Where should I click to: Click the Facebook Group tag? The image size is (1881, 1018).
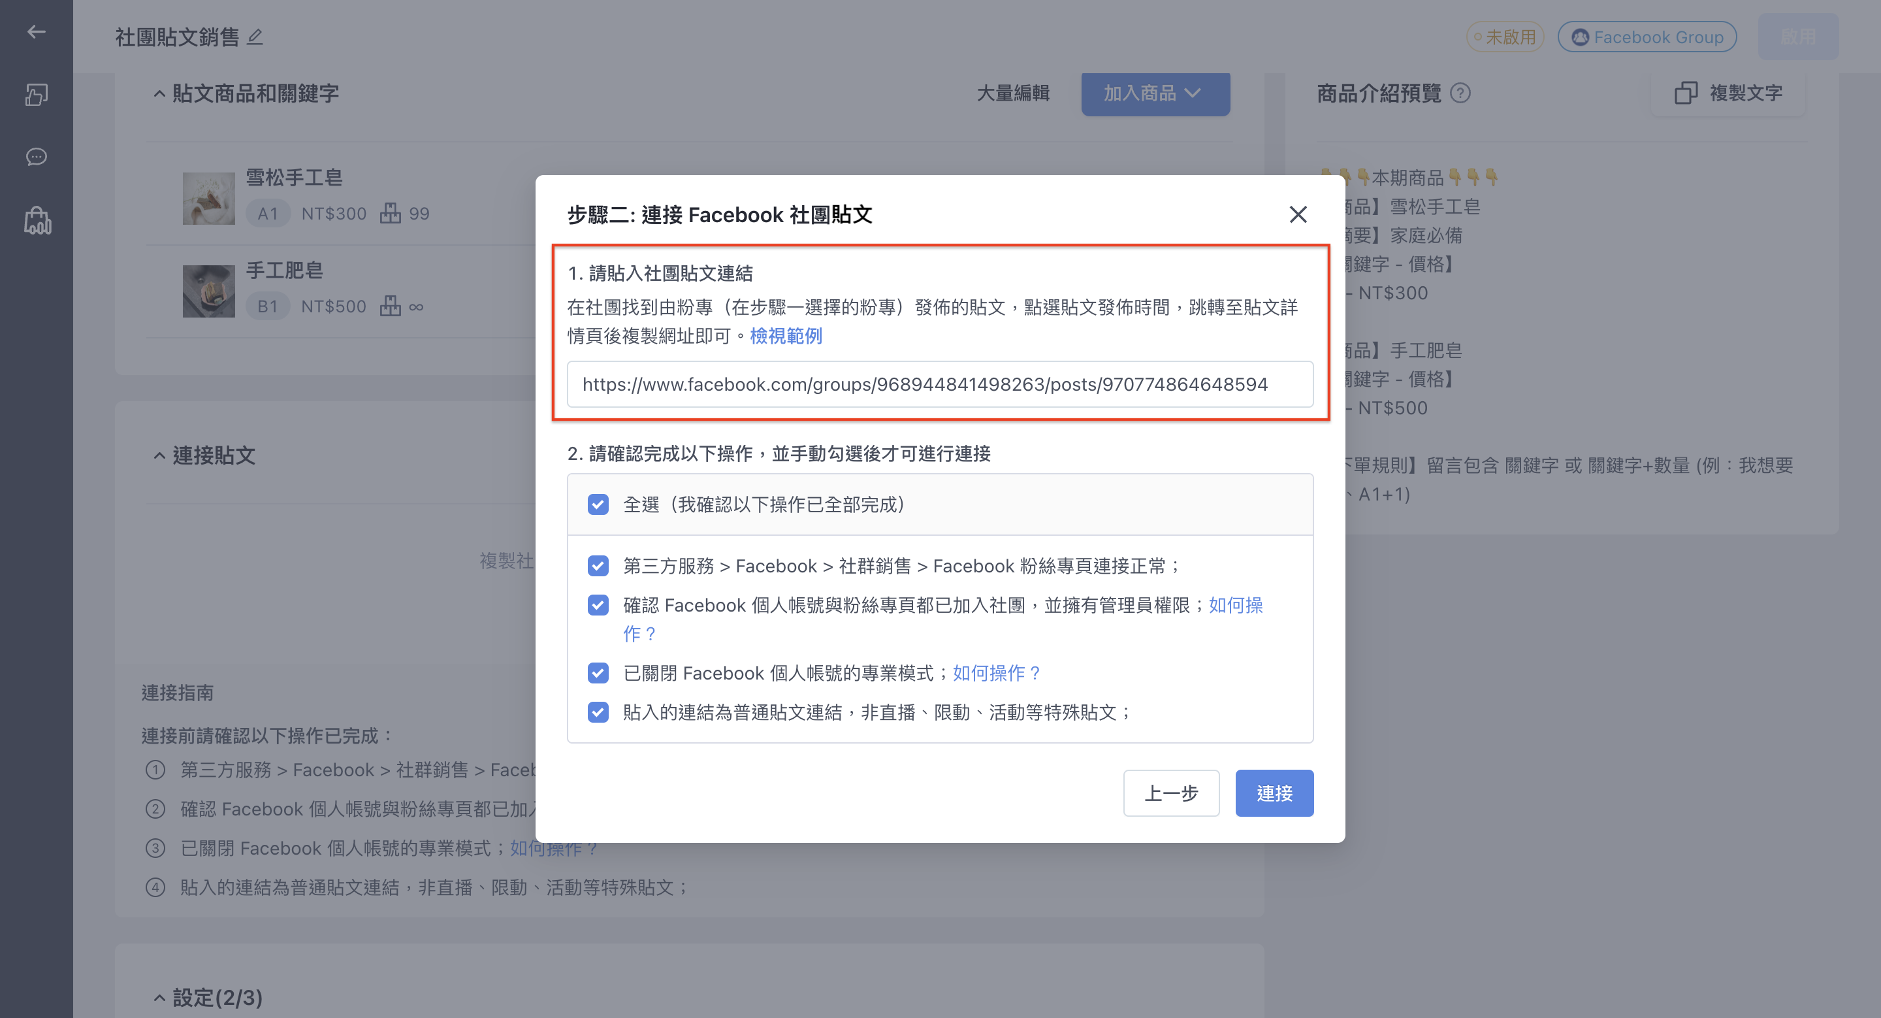[x=1647, y=37]
